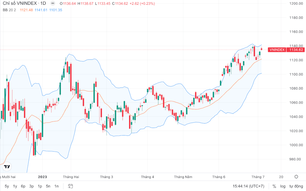Select the 3p time range

pyautogui.click(x=31, y=186)
